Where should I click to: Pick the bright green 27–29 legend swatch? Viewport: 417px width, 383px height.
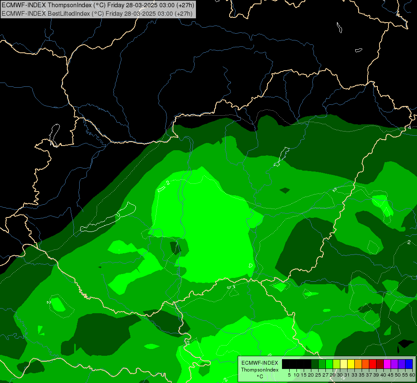pos(329,364)
